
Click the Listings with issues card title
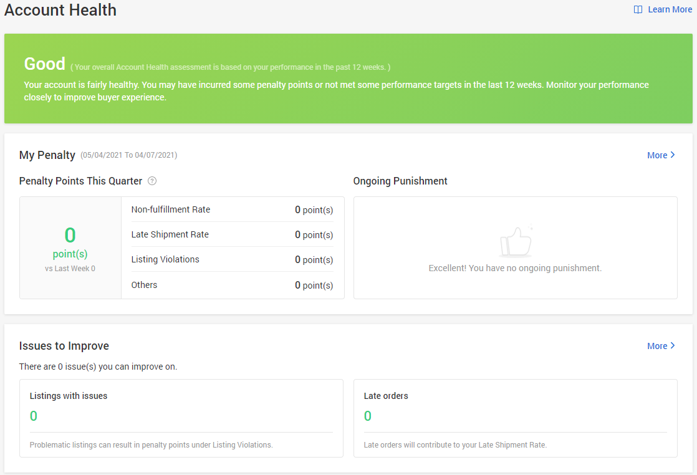point(69,395)
